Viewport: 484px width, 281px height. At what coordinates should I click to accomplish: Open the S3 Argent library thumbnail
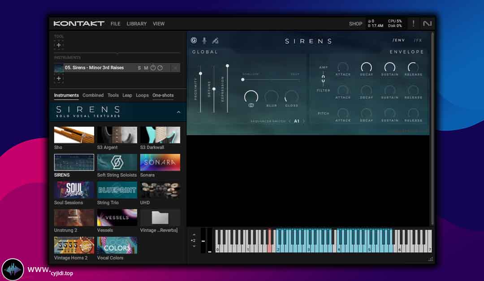coord(117,135)
